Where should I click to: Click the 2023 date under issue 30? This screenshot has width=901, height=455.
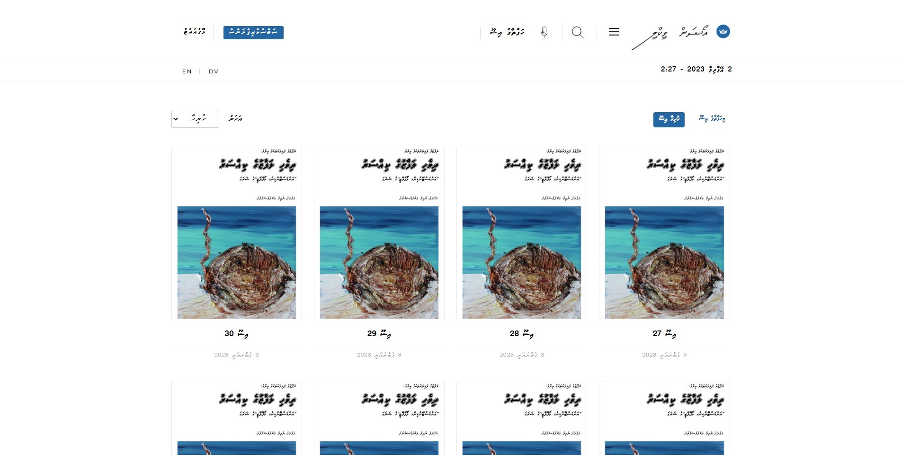[x=236, y=355]
